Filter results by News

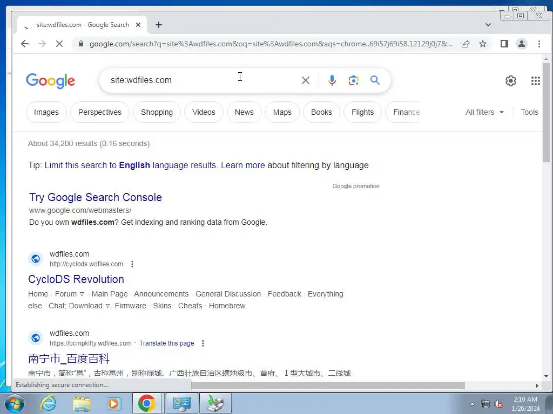(244, 112)
